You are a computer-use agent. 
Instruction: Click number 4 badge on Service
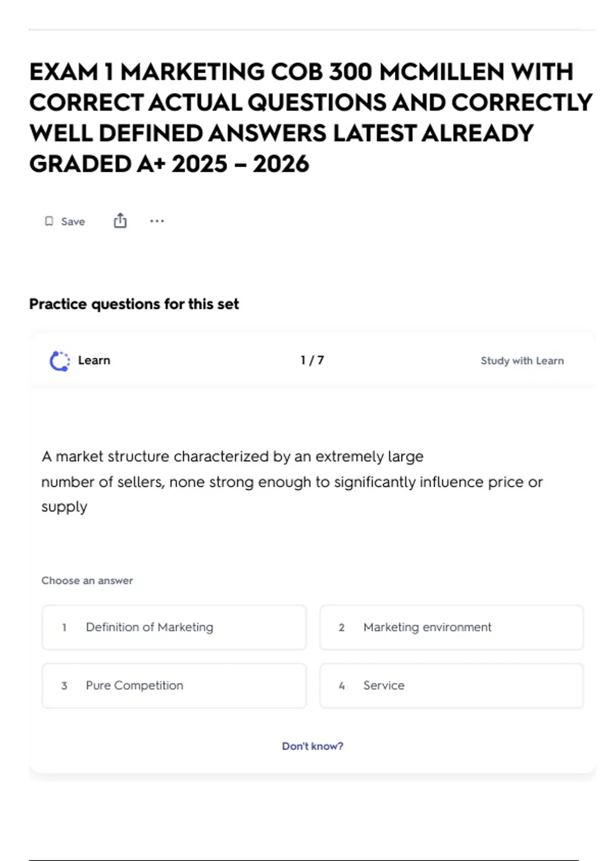pos(341,686)
